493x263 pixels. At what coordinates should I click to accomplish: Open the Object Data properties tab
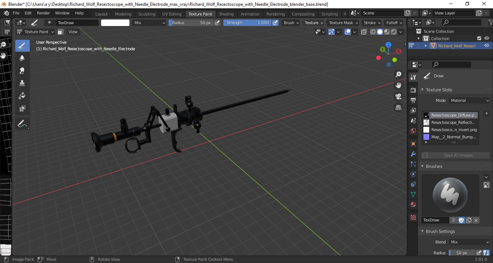[x=413, y=194]
